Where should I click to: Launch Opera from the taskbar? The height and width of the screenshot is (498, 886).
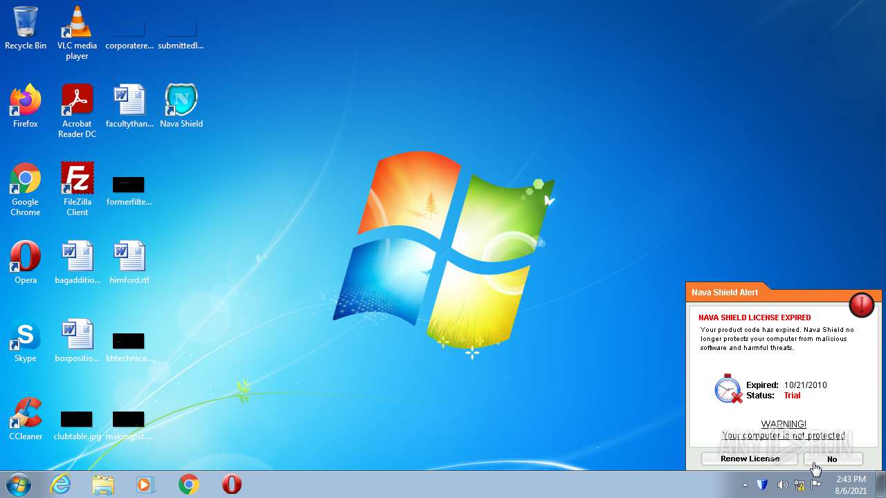[231, 484]
